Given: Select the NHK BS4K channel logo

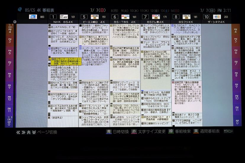Looking at the screenshot, I should [x=64, y=17].
